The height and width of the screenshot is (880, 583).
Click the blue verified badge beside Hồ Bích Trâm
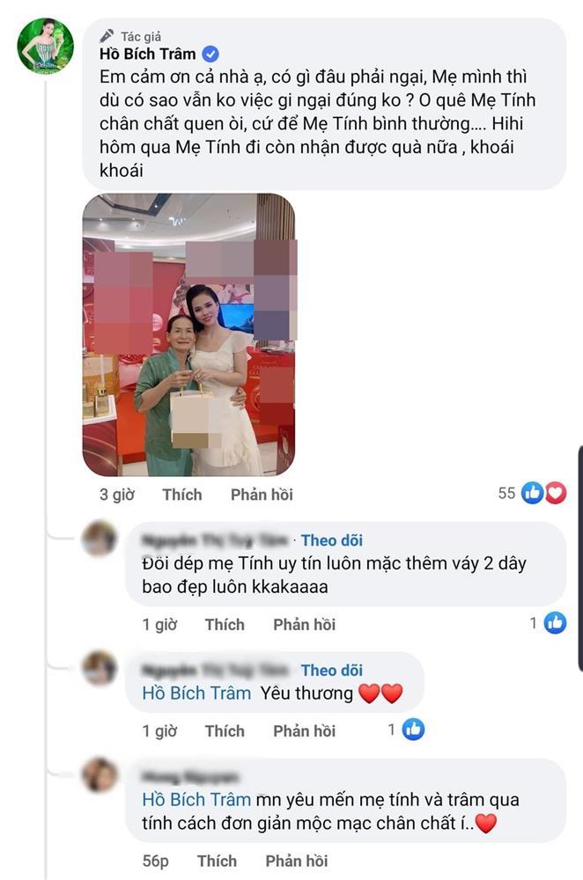(210, 55)
